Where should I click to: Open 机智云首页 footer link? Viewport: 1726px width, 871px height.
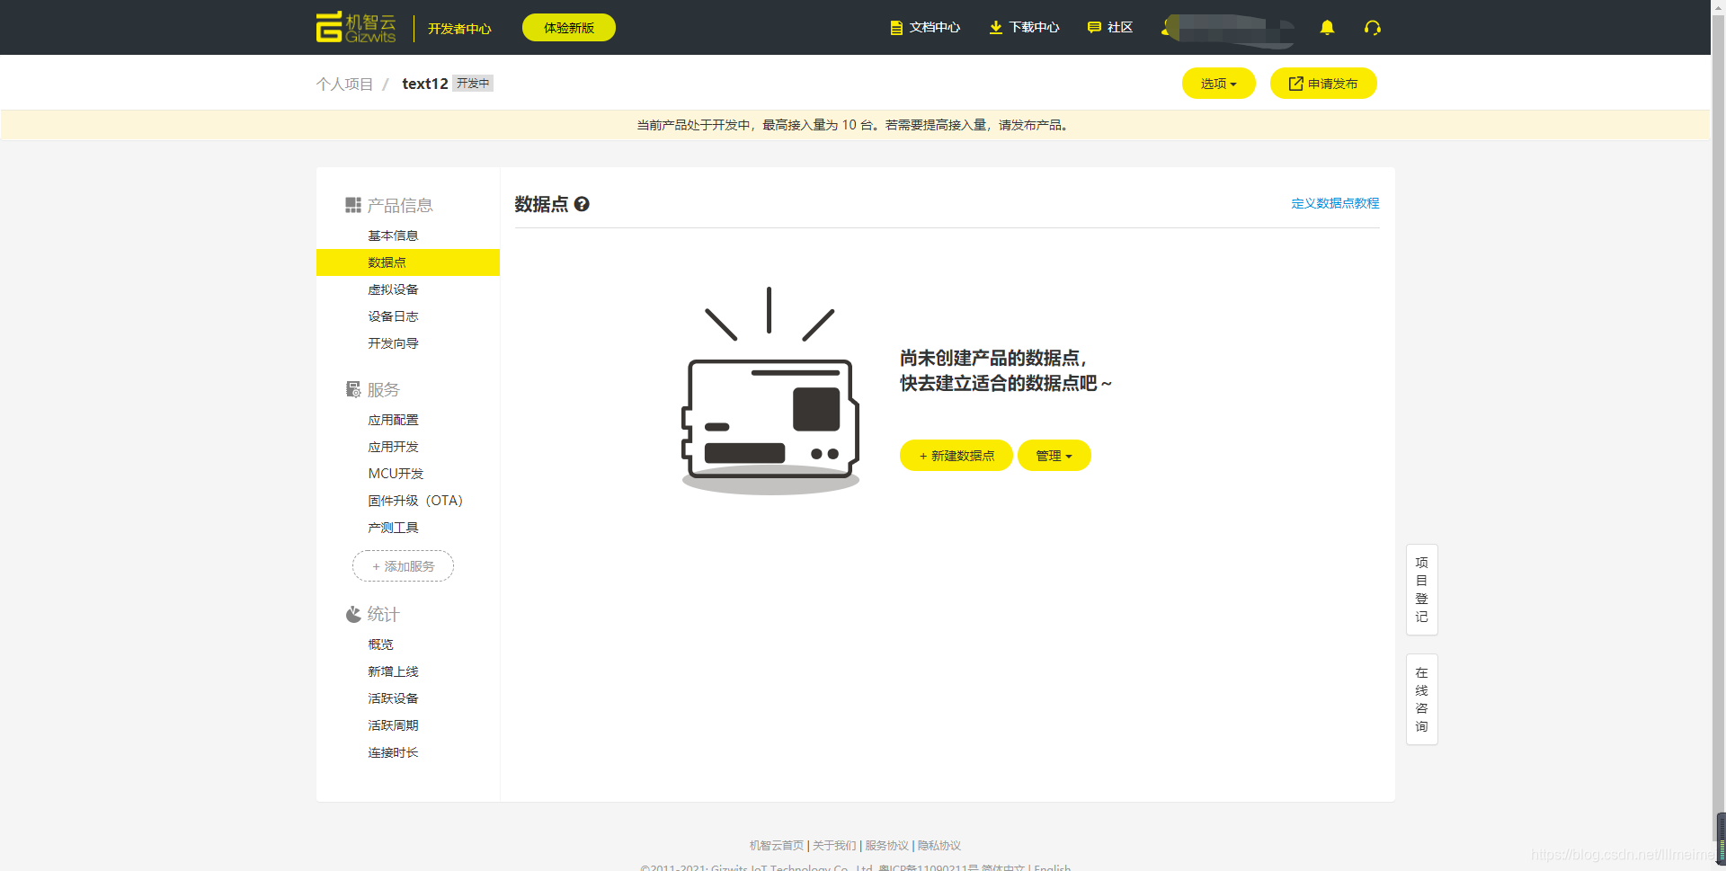[777, 846]
